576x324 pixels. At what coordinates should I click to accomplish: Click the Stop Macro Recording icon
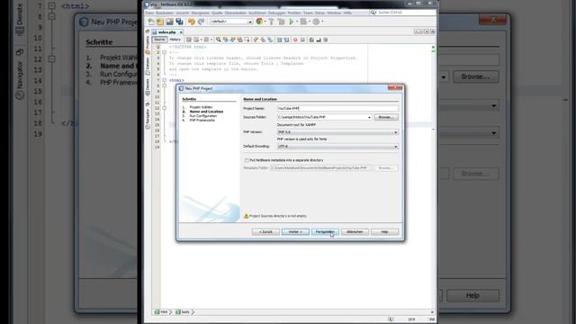(x=302, y=40)
